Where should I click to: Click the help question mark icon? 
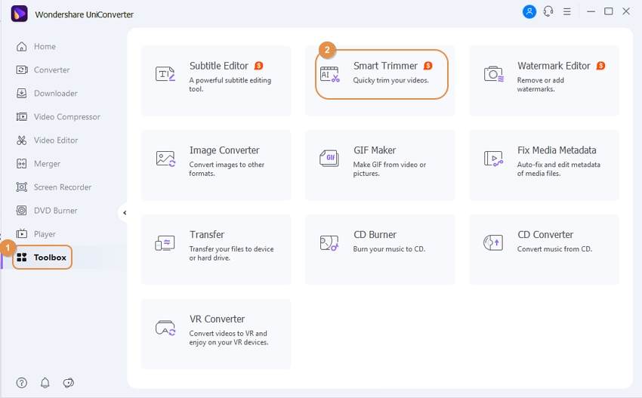[x=22, y=382]
